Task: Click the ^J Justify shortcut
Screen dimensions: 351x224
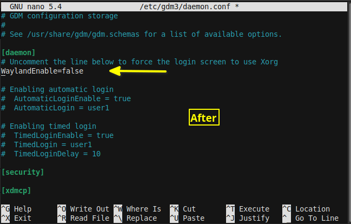Action: [248, 218]
